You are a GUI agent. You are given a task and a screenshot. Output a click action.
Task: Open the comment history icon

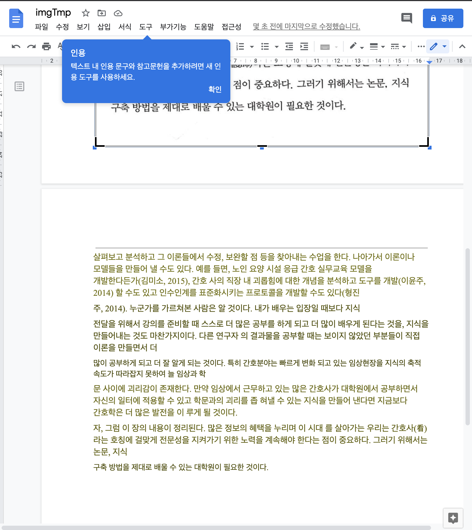coord(407,18)
